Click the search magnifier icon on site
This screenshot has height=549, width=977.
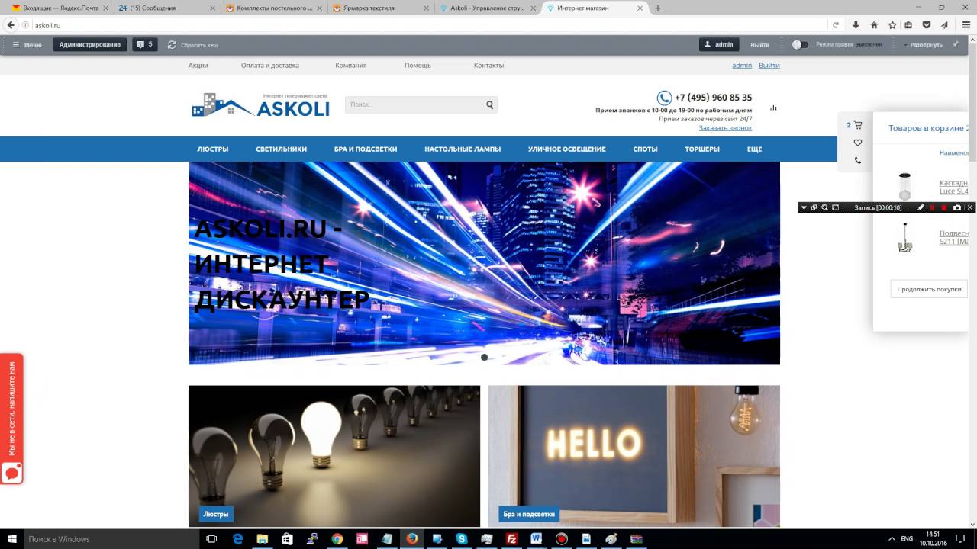click(490, 104)
